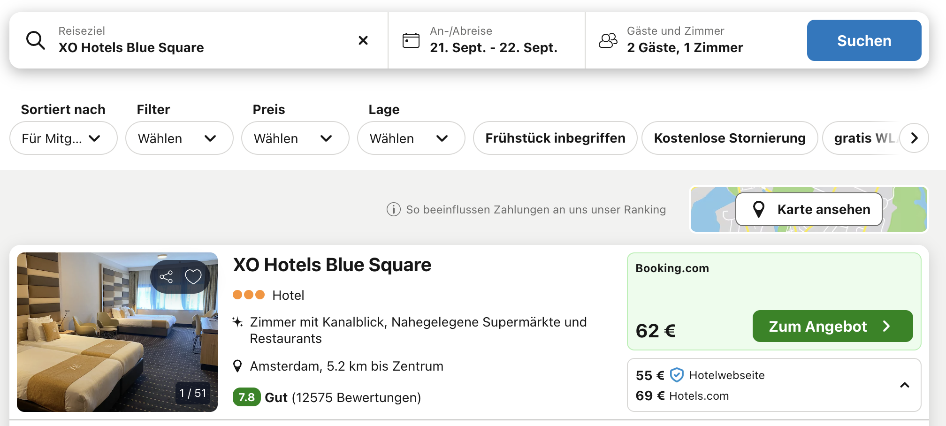The image size is (946, 426).
Task: Open the Lage Wählen dropdown
Action: coord(411,138)
